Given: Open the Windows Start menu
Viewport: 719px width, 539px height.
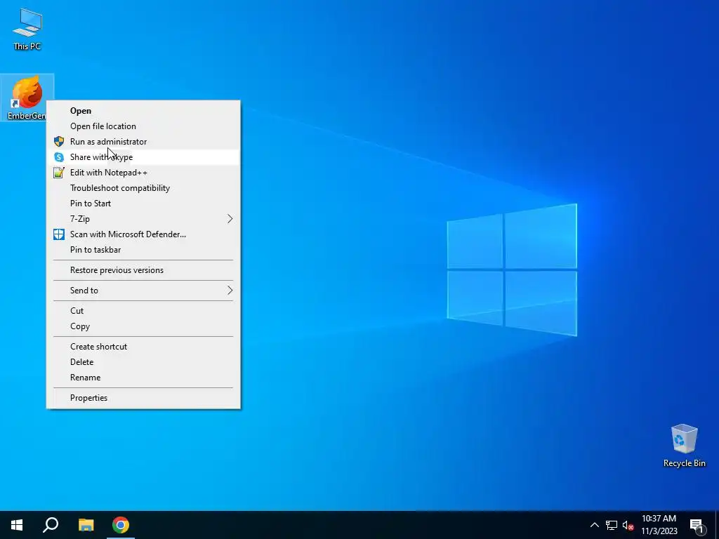Looking at the screenshot, I should click(17, 525).
